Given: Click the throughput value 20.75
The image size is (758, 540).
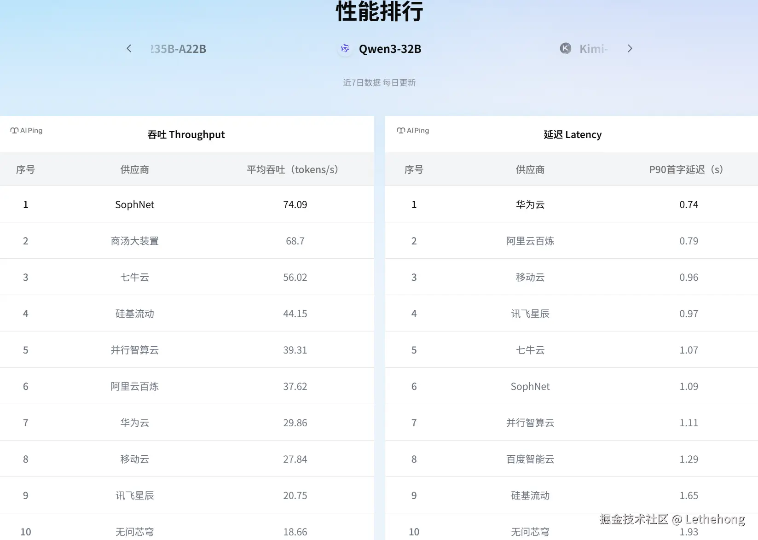Looking at the screenshot, I should tap(295, 495).
